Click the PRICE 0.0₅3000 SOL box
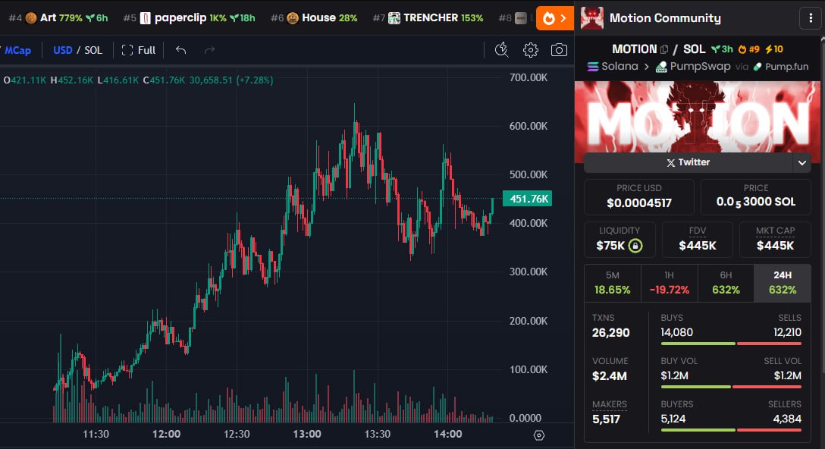825x449 pixels. coord(755,197)
